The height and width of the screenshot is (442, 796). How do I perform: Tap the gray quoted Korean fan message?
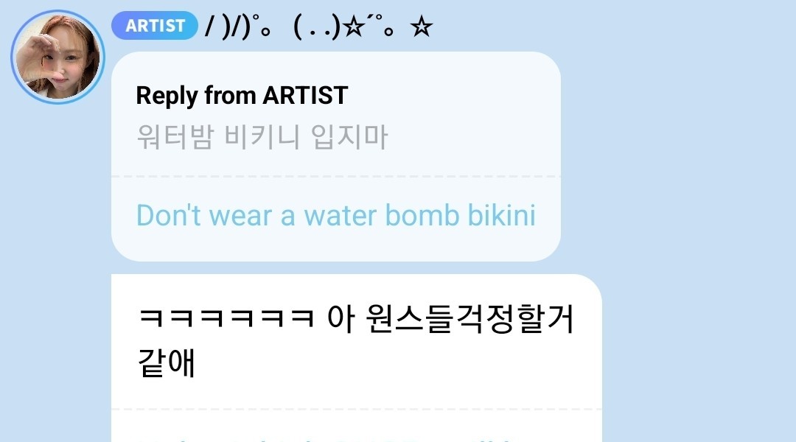262,137
